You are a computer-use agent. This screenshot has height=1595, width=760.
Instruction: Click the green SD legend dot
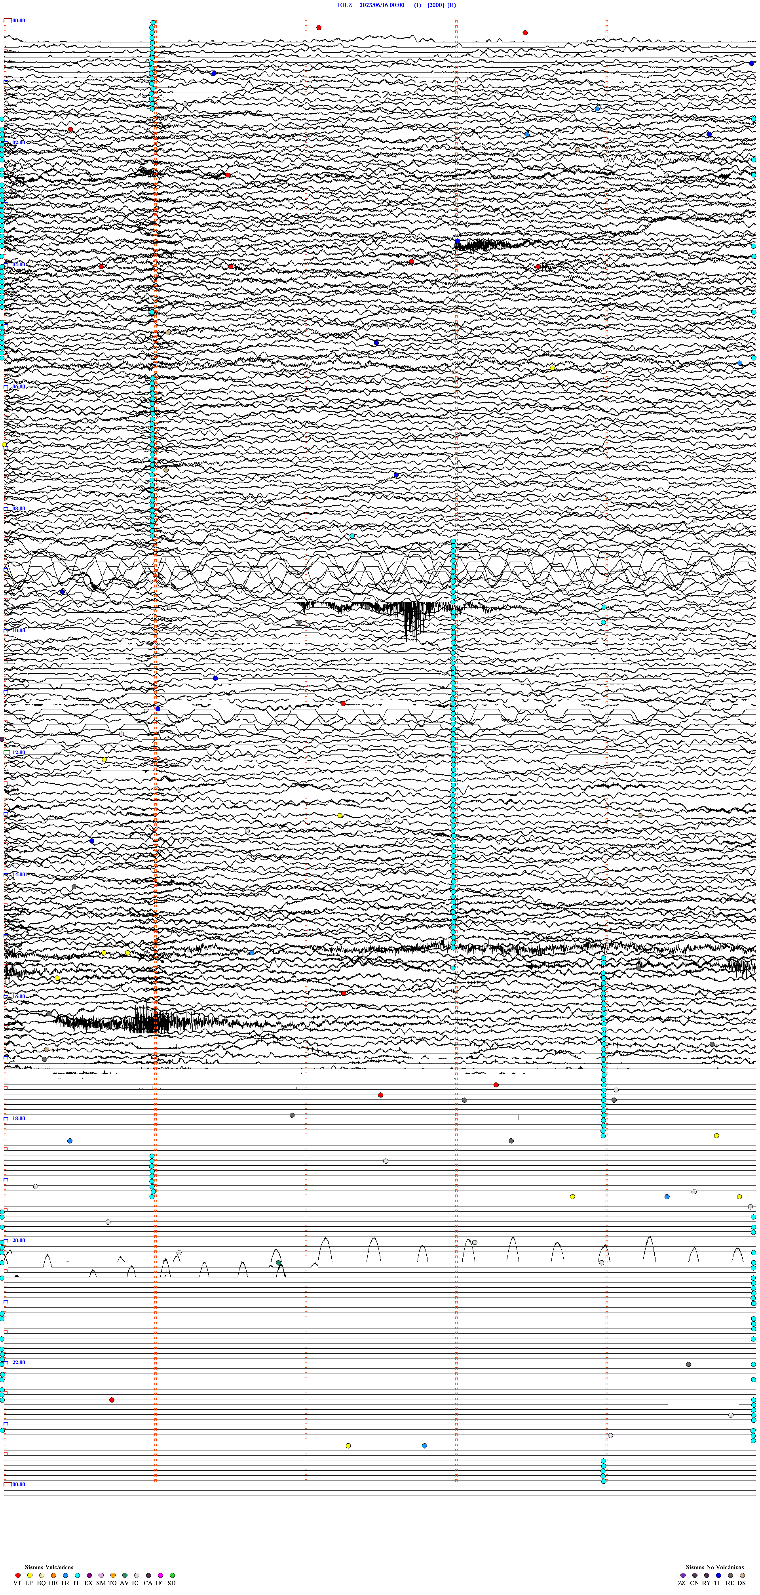pos(173,1575)
